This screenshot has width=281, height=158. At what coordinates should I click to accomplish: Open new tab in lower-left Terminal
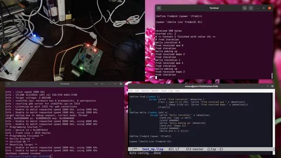[x=9, y=84]
